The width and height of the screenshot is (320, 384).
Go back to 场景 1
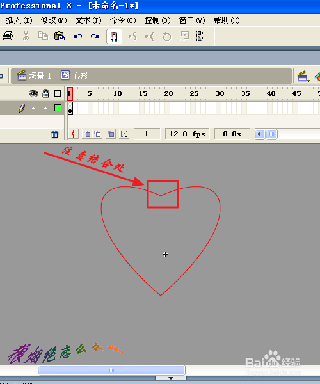(x=35, y=76)
